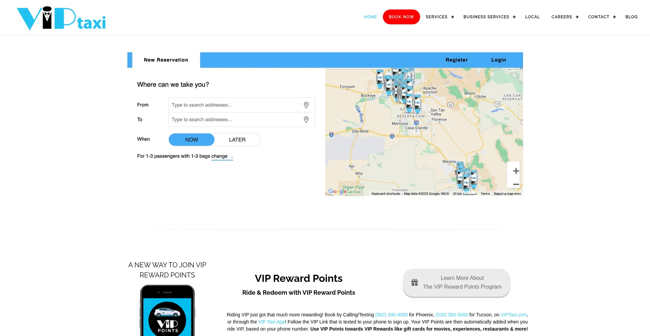650x336 pixels.
Task: Click the VIP taxi logo
Action: tap(61, 18)
